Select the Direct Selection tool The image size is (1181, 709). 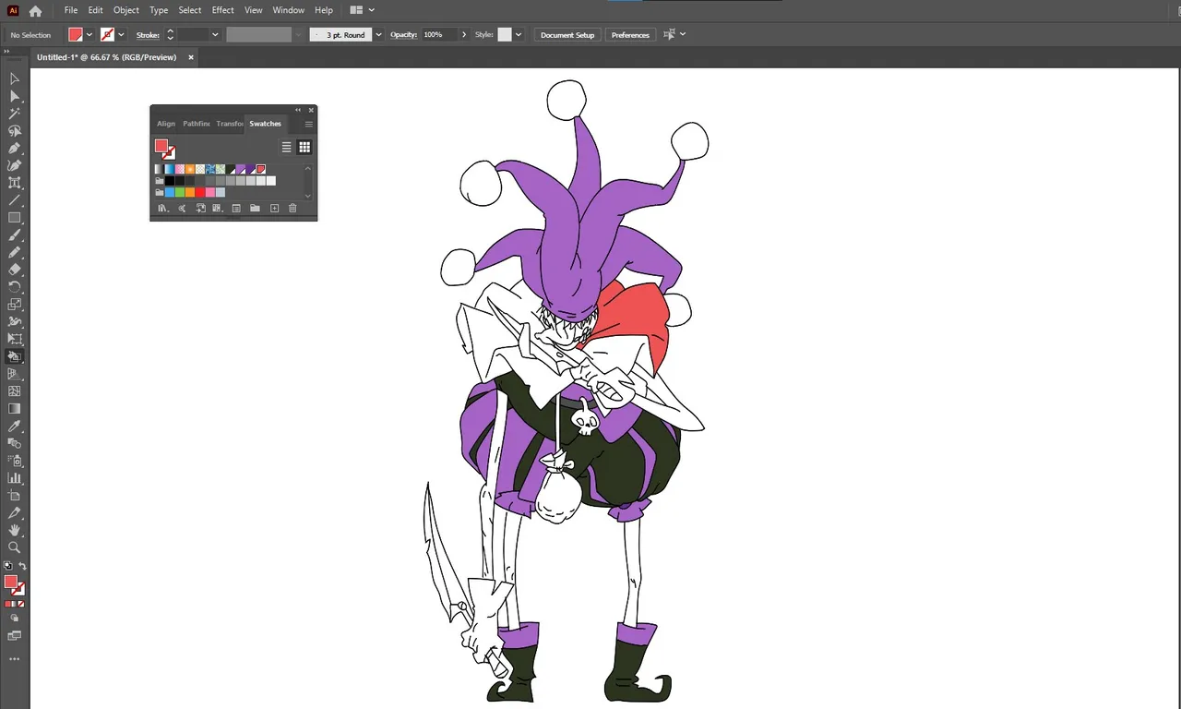tap(14, 96)
